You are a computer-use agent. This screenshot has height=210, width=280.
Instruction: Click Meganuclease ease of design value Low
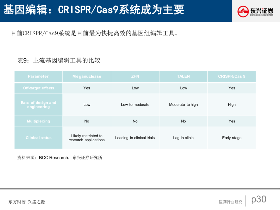pyautogui.click(x=87, y=105)
